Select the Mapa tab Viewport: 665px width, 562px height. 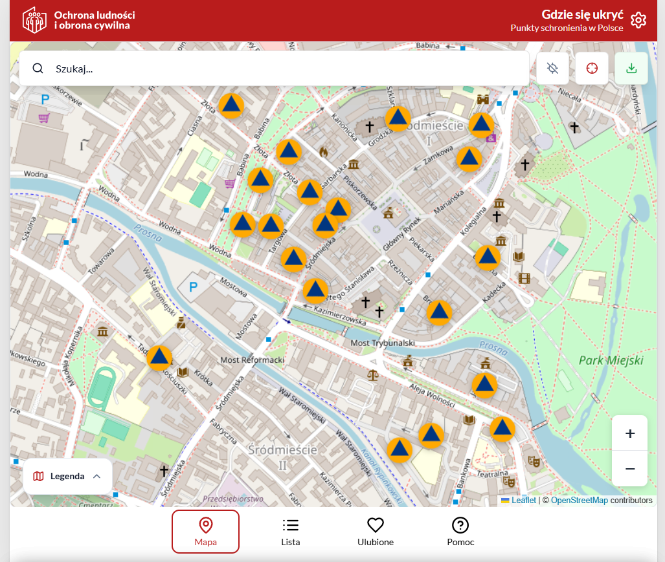[205, 532]
